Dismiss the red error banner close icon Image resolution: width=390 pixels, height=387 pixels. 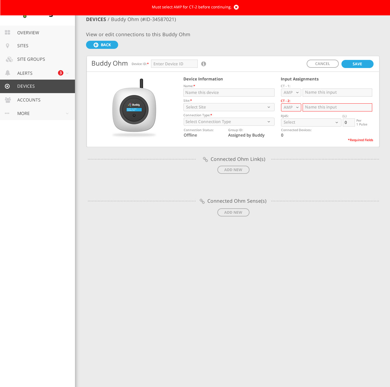pyautogui.click(x=236, y=7)
